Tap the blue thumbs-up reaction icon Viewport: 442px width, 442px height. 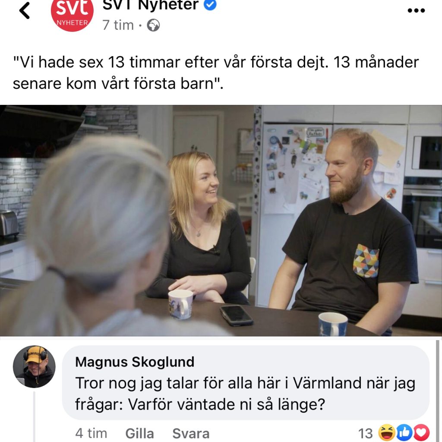coord(404,433)
